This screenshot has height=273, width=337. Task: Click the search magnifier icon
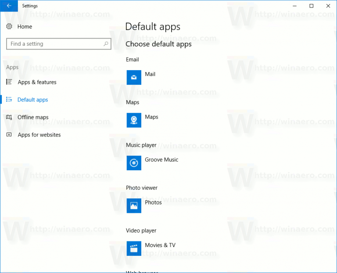106,44
